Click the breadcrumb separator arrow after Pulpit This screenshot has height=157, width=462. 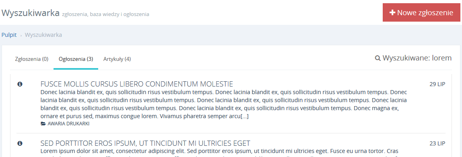pyautogui.click(x=21, y=36)
